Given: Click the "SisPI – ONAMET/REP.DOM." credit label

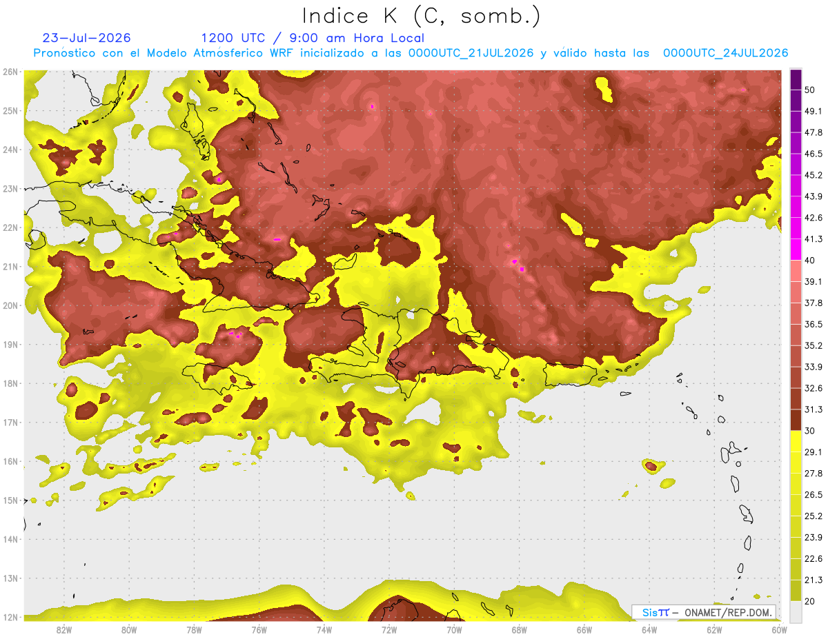Looking at the screenshot, I should click(703, 612).
